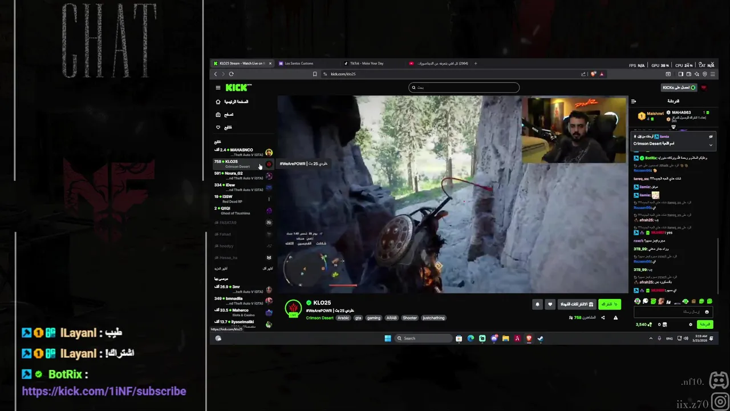The image size is (730, 411).
Task: Click the Windows Start button
Action: click(388, 339)
